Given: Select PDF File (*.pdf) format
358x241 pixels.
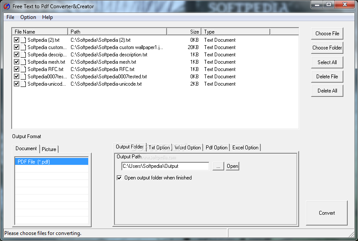Looking at the screenshot, I should 52,161.
